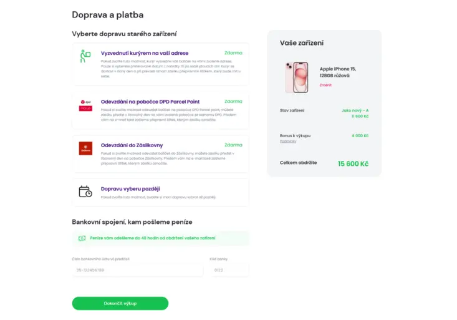The width and height of the screenshot is (457, 320).
Task: Focus the bank account number field
Action: click(x=138, y=270)
